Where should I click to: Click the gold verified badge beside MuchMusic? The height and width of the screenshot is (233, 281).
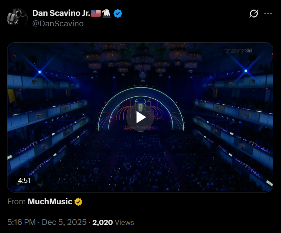78,202
